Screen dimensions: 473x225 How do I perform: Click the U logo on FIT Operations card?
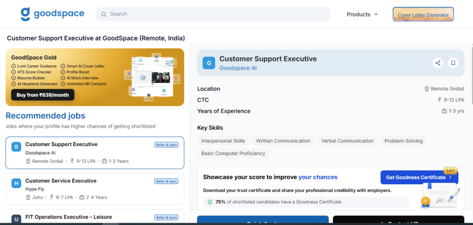coord(16,219)
